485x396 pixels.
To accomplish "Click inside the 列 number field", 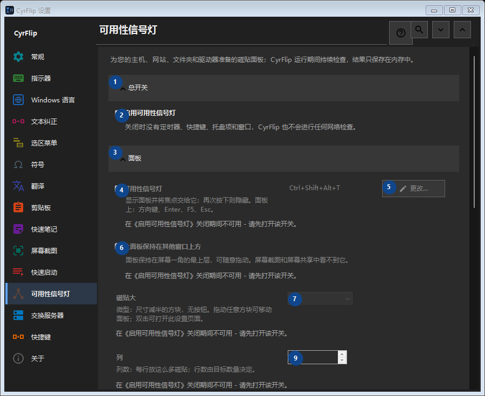I will [313, 357].
